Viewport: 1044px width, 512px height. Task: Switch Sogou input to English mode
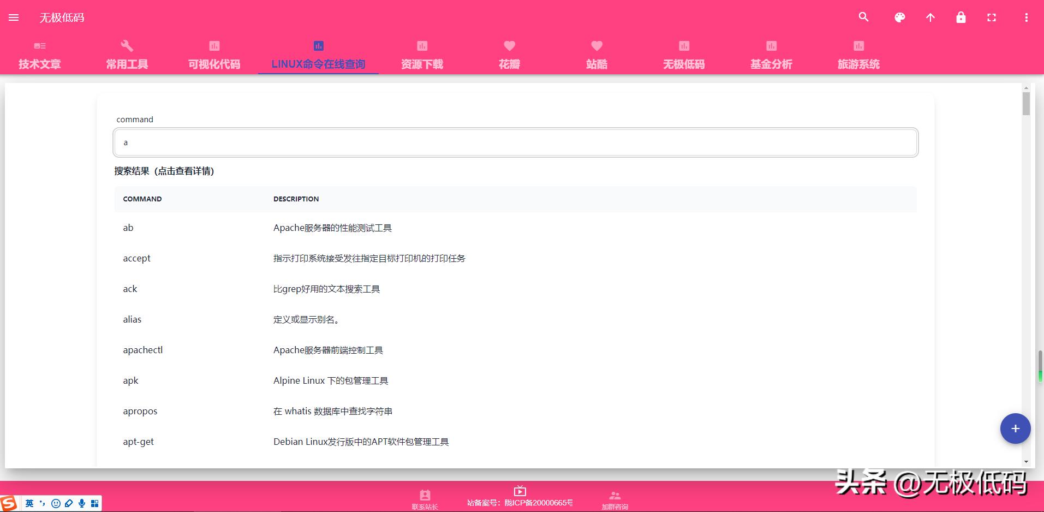[x=29, y=503]
